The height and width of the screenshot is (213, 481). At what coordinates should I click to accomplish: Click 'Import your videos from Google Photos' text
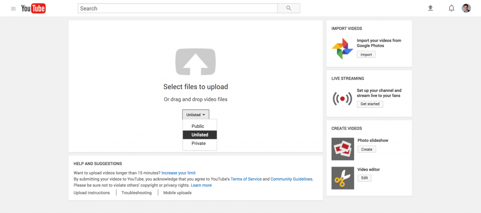tap(379, 43)
